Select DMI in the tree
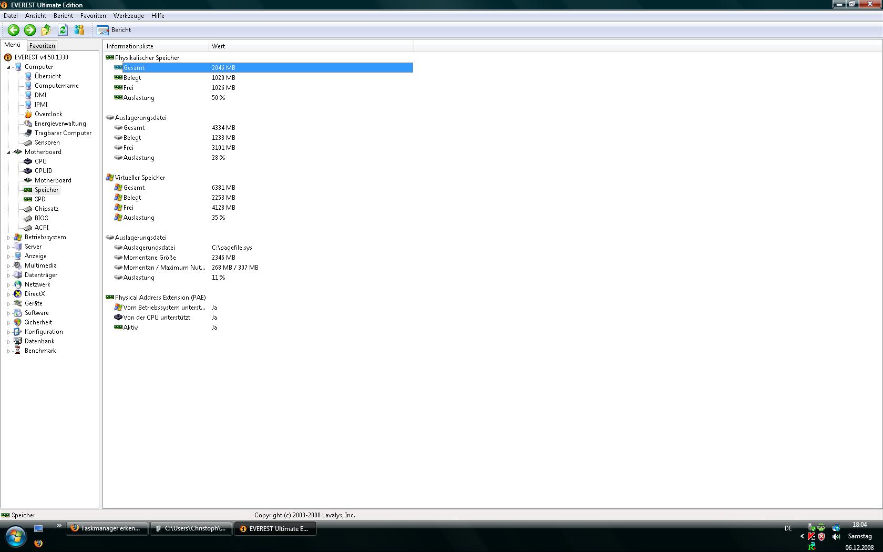The image size is (883, 552). coord(40,95)
